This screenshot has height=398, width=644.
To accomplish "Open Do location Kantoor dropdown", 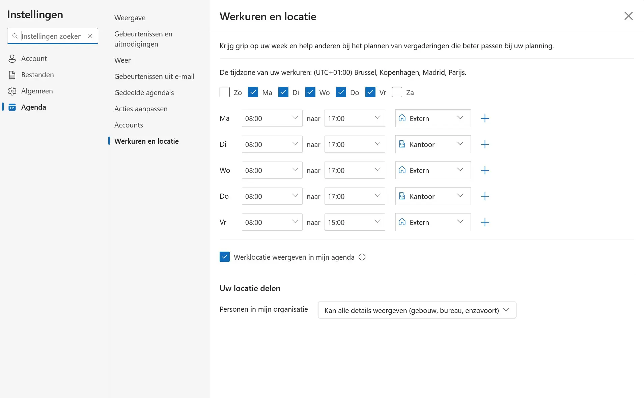I will point(433,196).
